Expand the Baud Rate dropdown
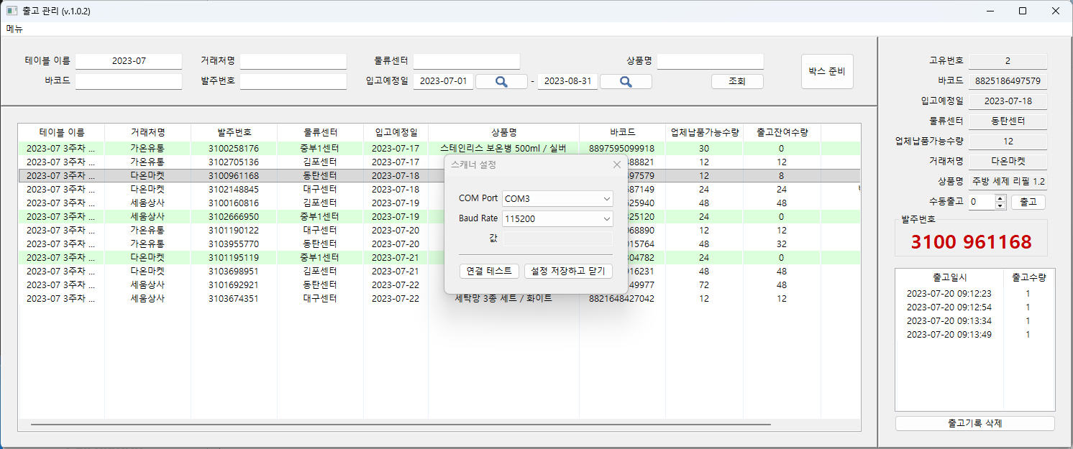 point(607,218)
